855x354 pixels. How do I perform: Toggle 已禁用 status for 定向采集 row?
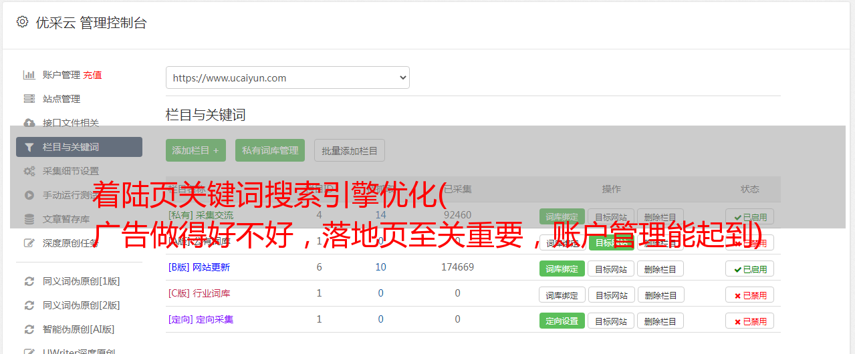pyautogui.click(x=749, y=321)
